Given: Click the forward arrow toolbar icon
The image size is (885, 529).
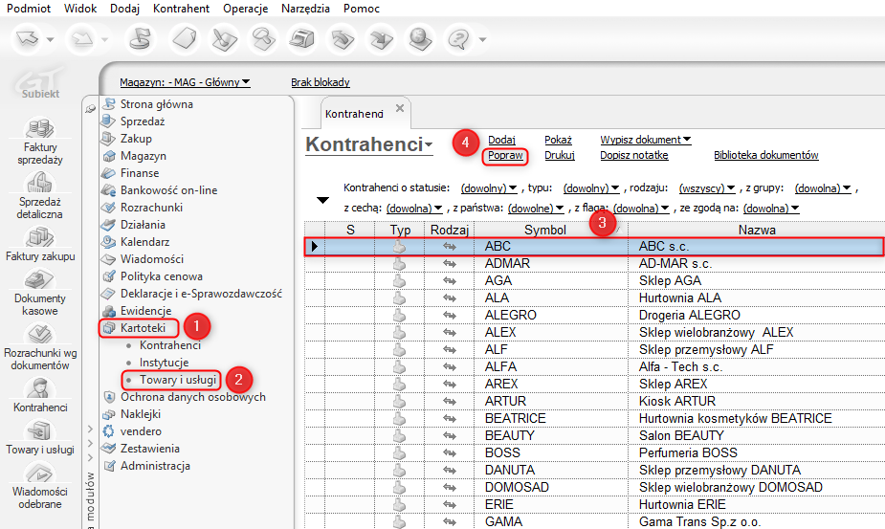Looking at the screenshot, I should tap(82, 39).
